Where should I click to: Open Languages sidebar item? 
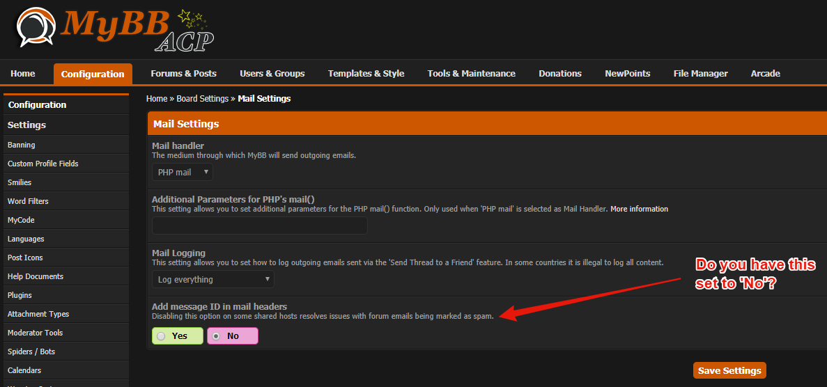pos(66,239)
